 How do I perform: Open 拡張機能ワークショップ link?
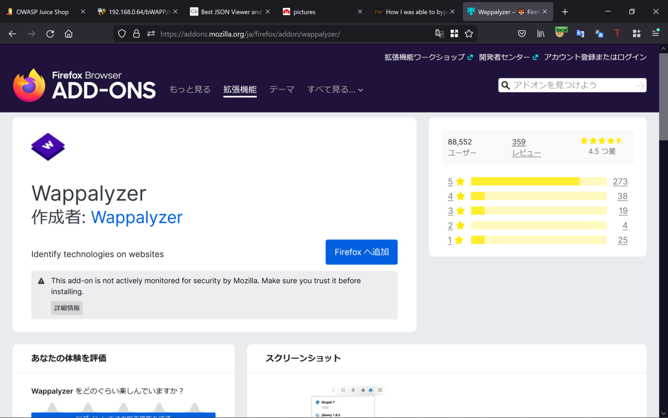[x=429, y=57]
